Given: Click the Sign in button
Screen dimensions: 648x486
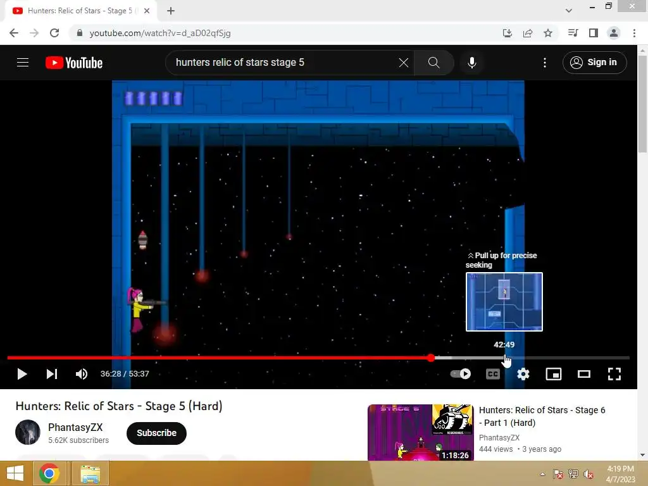Looking at the screenshot, I should [x=594, y=63].
